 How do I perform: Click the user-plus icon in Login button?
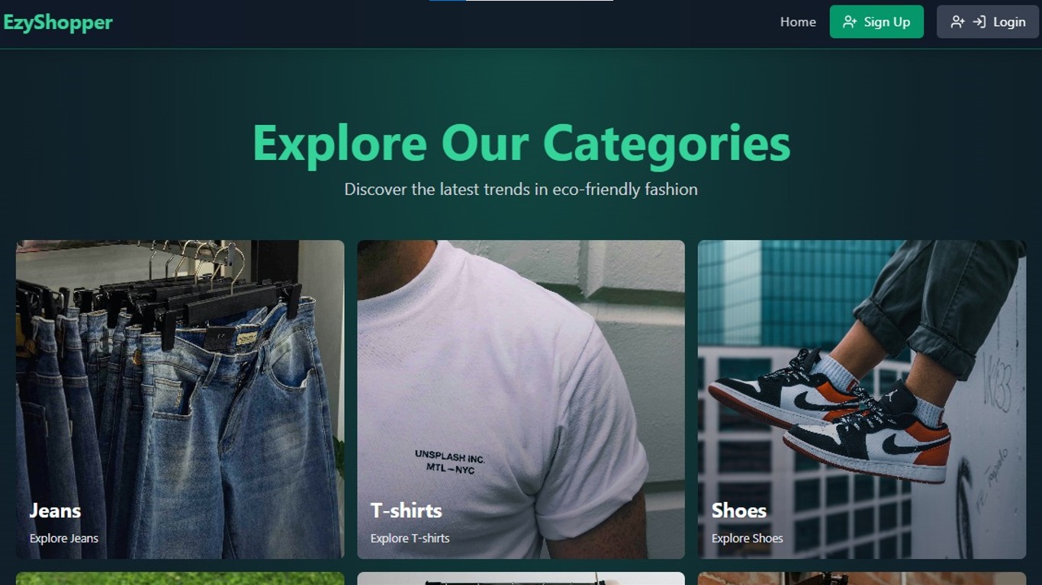pos(958,22)
